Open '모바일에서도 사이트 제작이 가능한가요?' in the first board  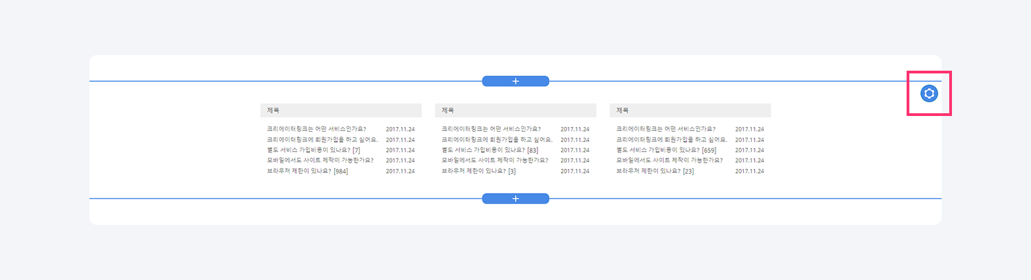(x=320, y=161)
